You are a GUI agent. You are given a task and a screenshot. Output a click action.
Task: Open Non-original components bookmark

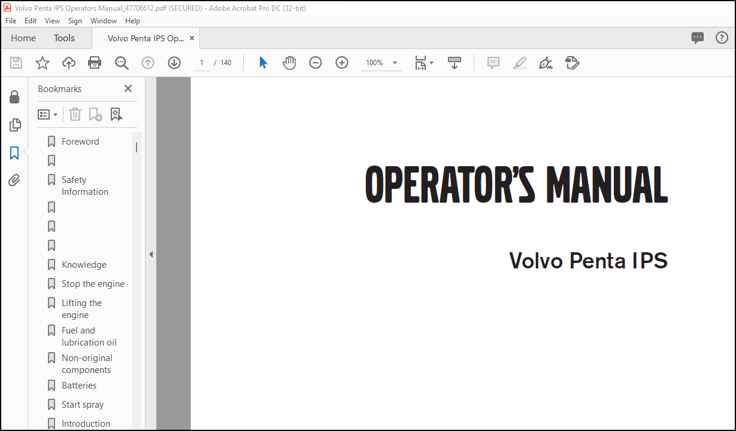[x=87, y=364]
